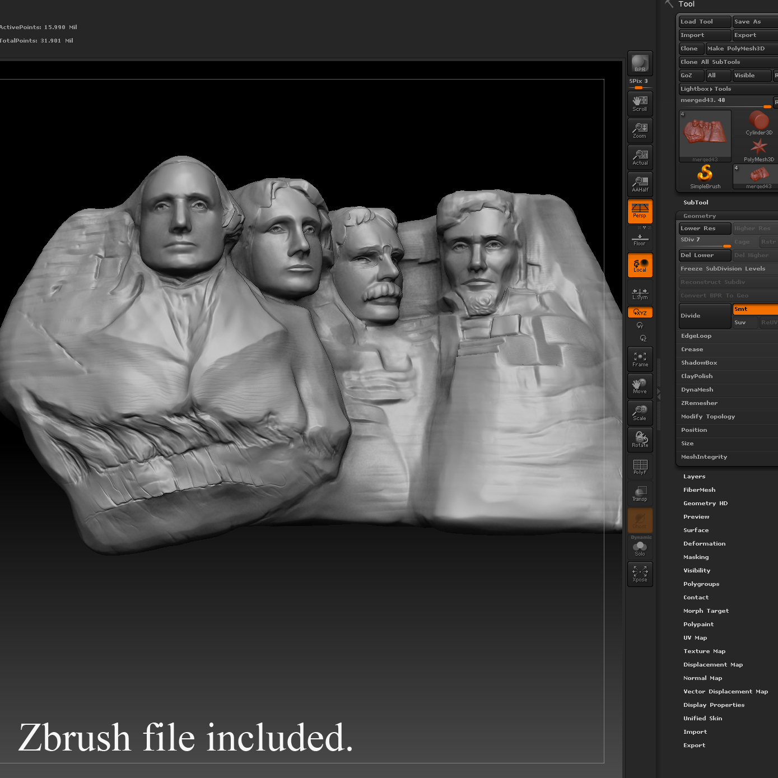
Task: Toggle L.Sym local symmetry
Action: [x=640, y=294]
